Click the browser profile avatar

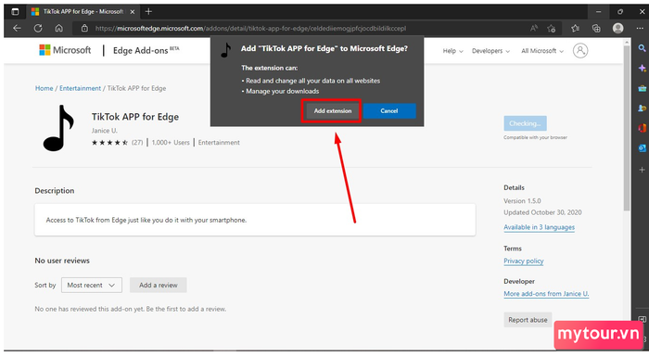[618, 28]
